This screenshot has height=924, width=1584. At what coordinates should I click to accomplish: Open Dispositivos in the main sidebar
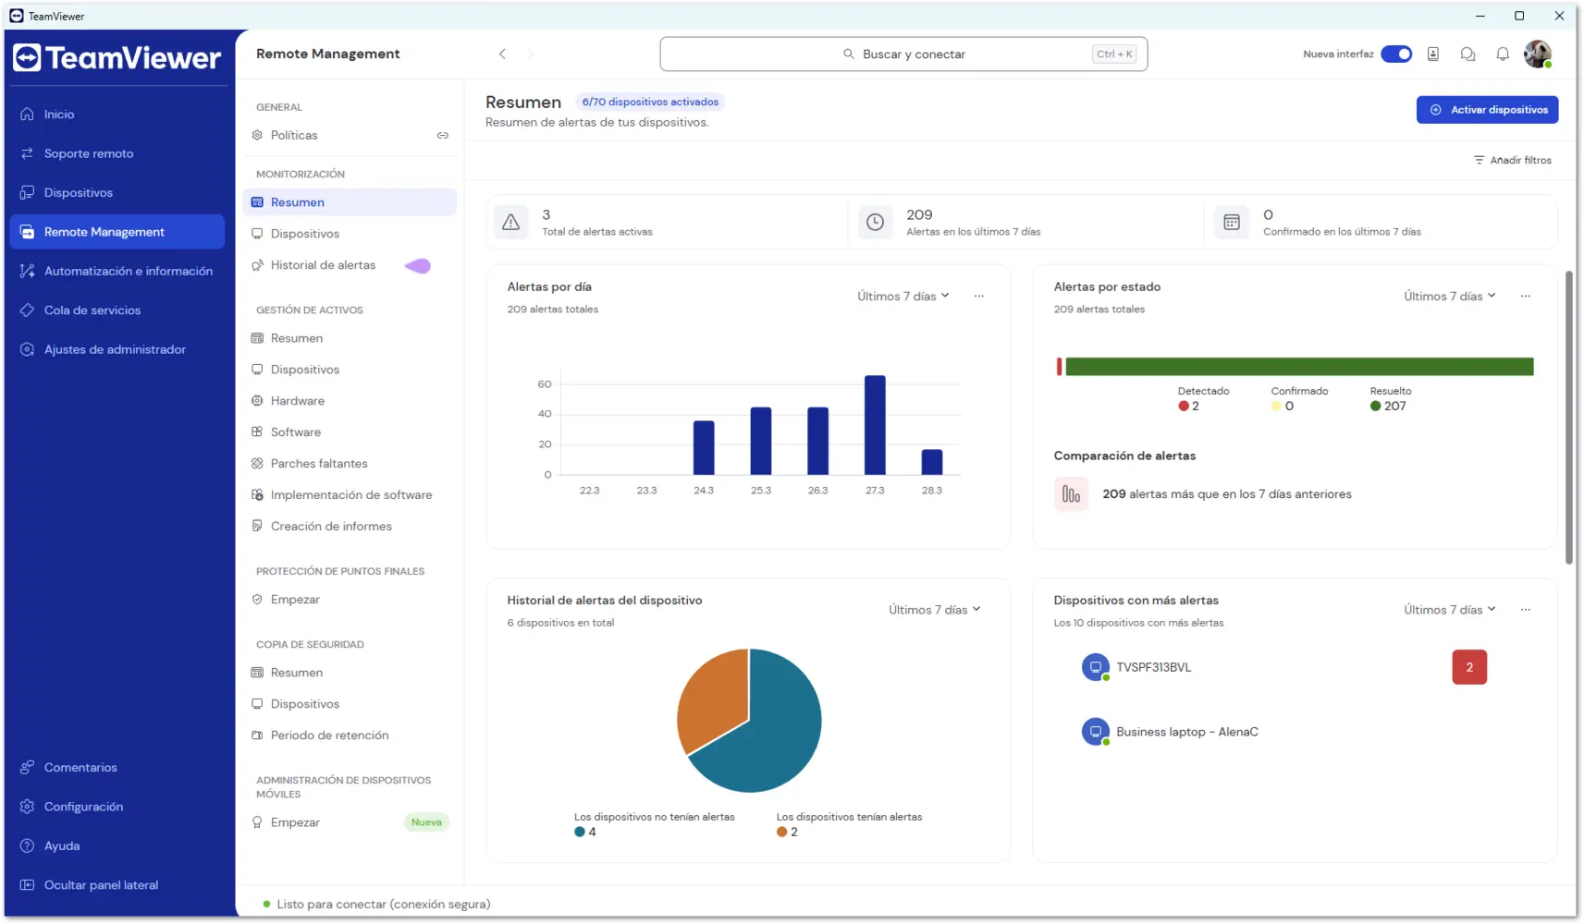coord(117,193)
